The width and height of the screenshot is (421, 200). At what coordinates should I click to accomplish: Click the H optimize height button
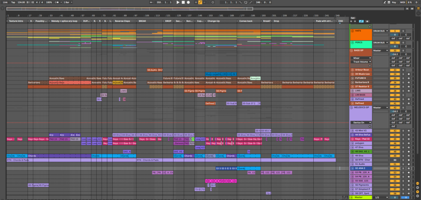click(x=407, y=9)
